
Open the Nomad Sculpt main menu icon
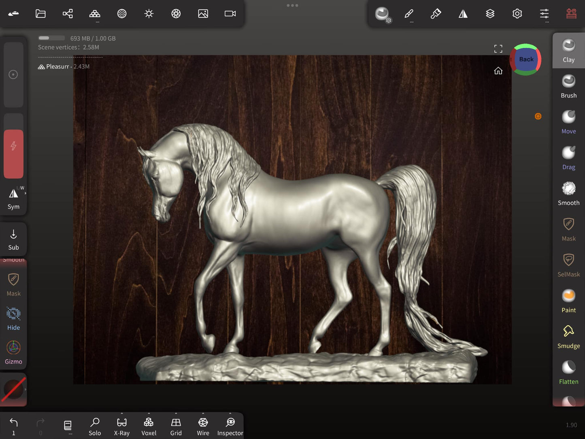click(x=13, y=14)
